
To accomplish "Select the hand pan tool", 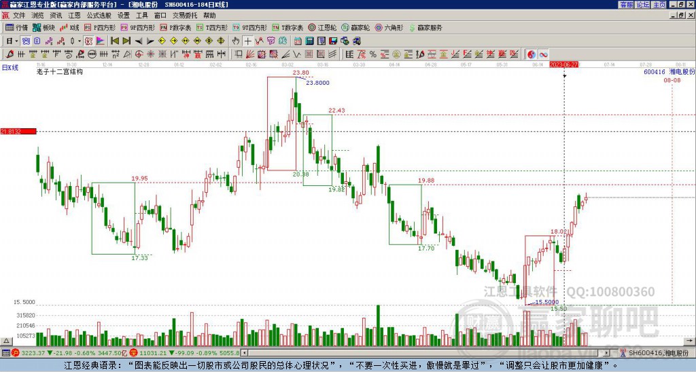I will [x=236, y=41].
